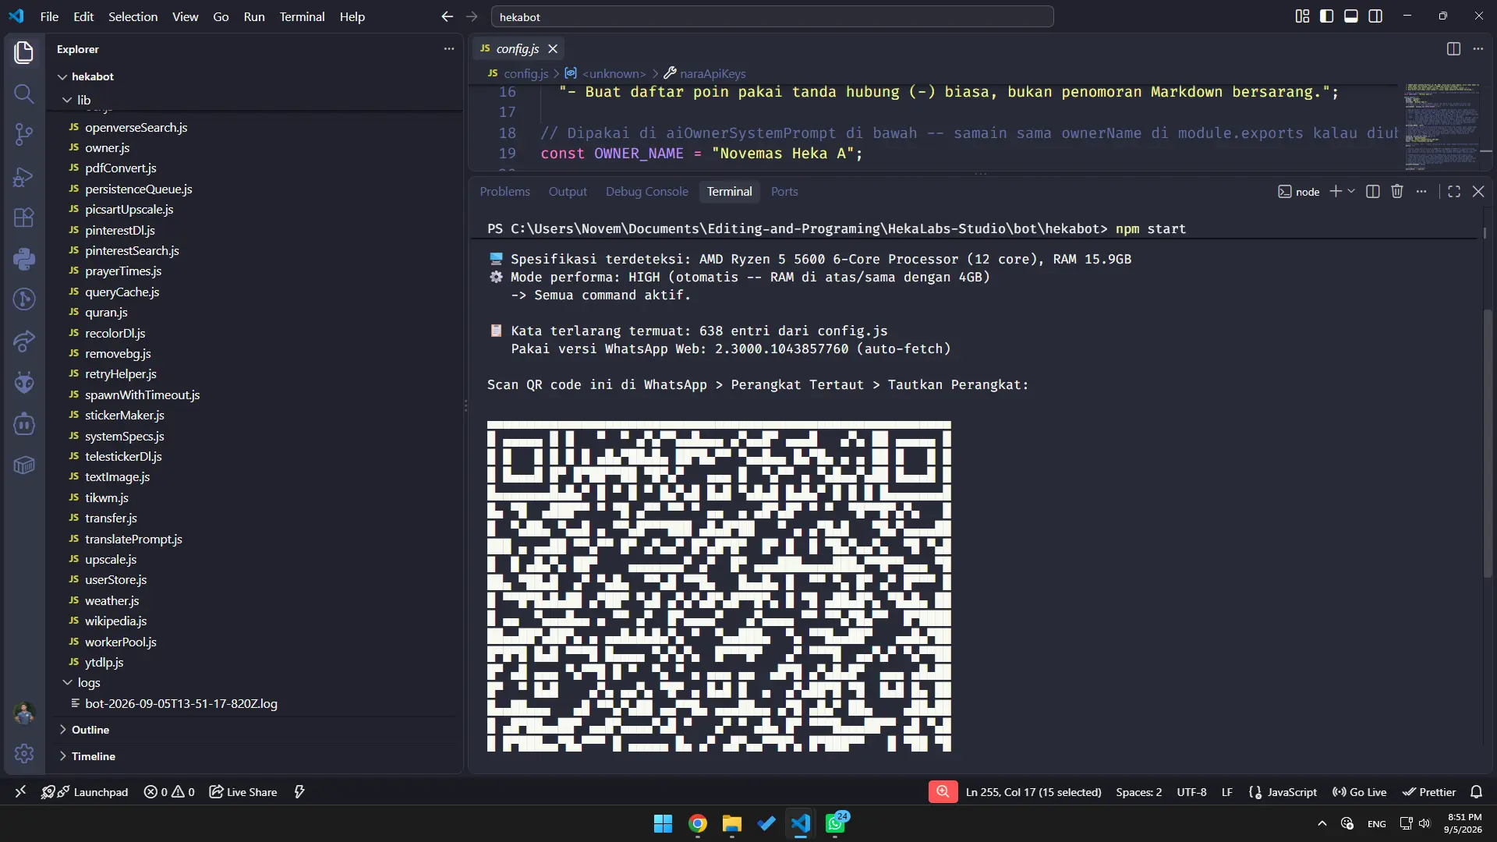Image resolution: width=1497 pixels, height=842 pixels.
Task: Open the Search view in activity bar
Action: pyautogui.click(x=24, y=94)
